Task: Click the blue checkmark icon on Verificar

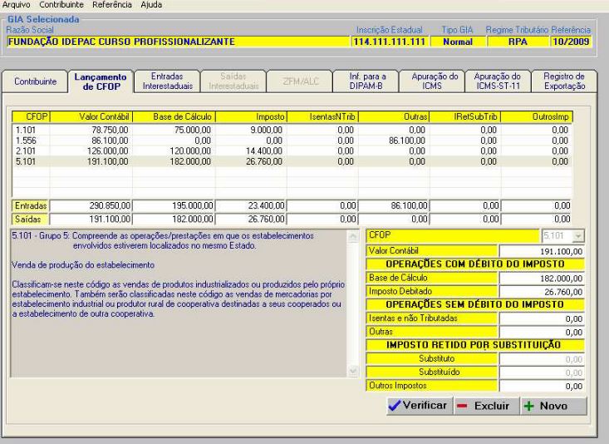Action: [394, 406]
